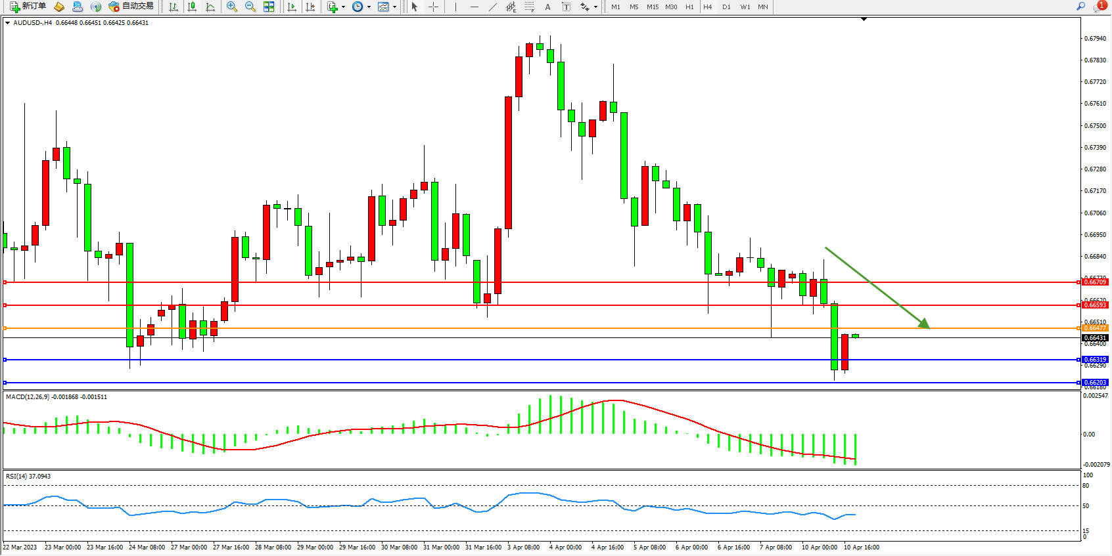This screenshot has width=1112, height=556.
Task: Open the indicators list dropdown arrow
Action: click(x=343, y=7)
